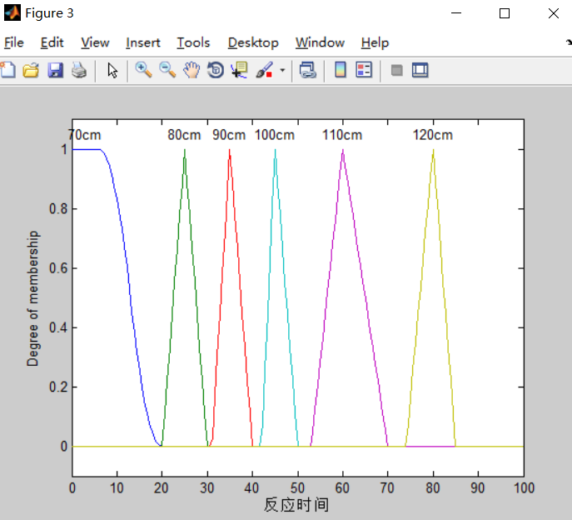Enable the Rotate 3D tool

coord(216,70)
